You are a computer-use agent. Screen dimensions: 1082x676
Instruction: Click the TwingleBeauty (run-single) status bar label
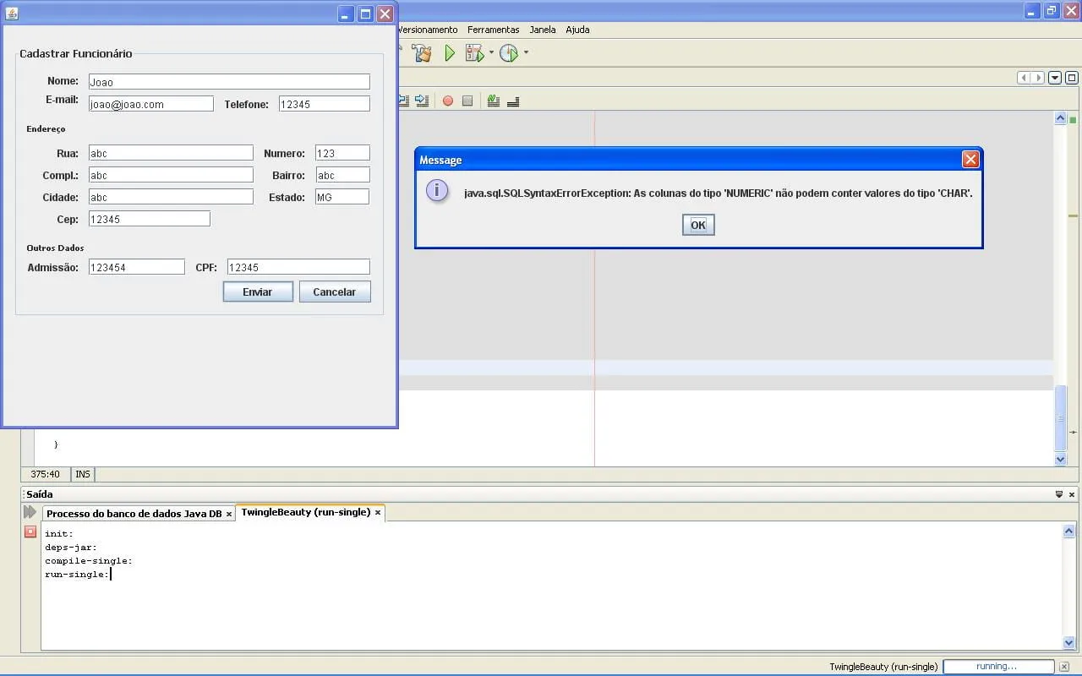pyautogui.click(x=883, y=667)
